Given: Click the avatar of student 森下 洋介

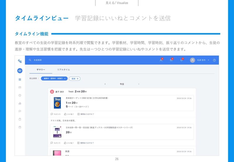Looking at the screenshot, I should pos(52,92).
